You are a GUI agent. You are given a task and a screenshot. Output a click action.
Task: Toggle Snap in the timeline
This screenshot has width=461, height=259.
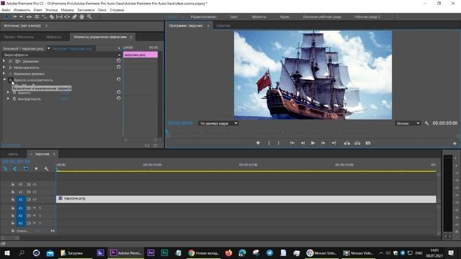point(15,169)
